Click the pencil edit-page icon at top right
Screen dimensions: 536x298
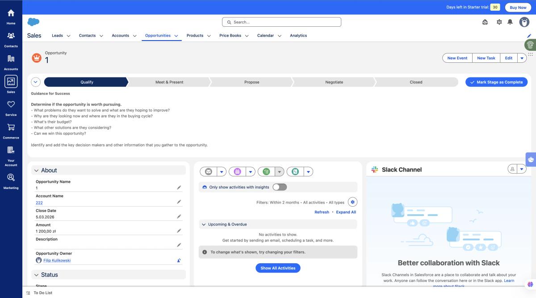pyautogui.click(x=529, y=36)
